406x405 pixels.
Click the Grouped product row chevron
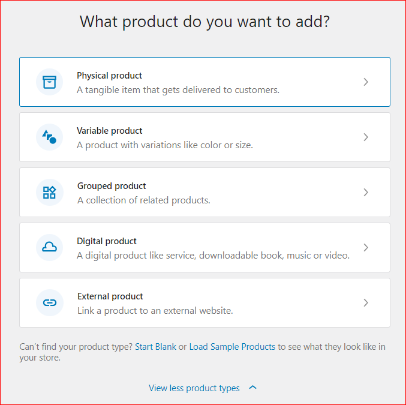(x=366, y=193)
